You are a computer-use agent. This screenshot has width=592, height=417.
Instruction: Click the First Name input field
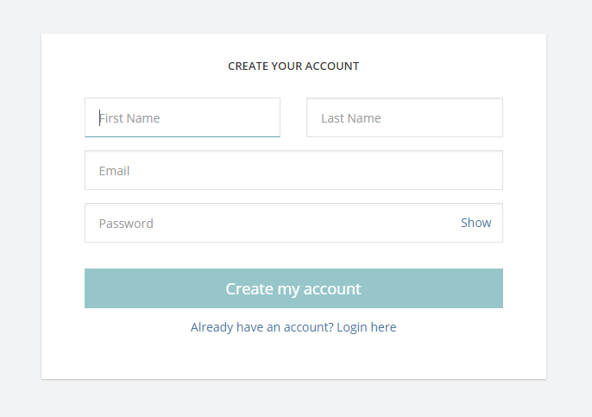(x=182, y=117)
